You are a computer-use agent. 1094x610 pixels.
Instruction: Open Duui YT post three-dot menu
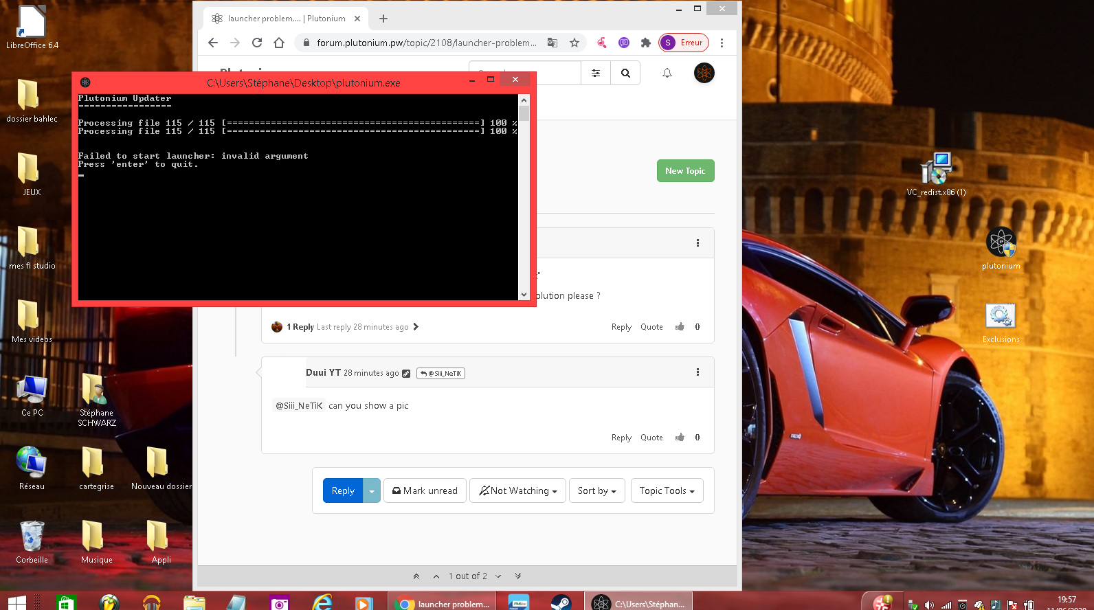click(x=697, y=372)
